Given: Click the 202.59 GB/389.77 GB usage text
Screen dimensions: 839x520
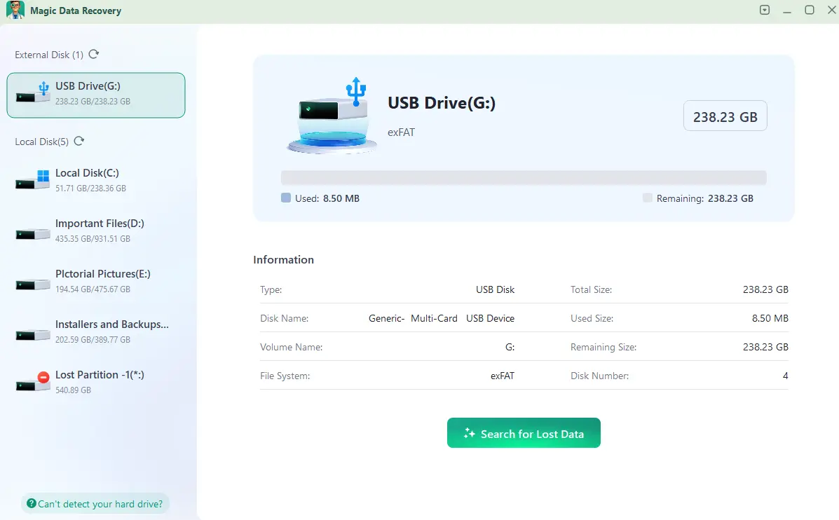Looking at the screenshot, I should pyautogui.click(x=93, y=340).
